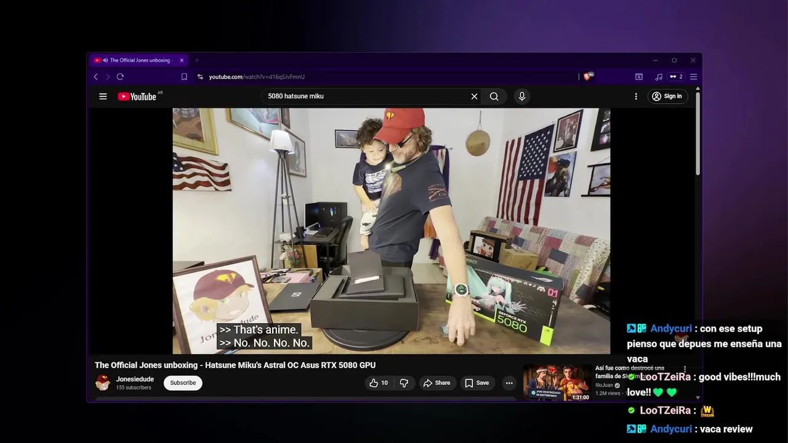This screenshot has height=443, width=788.
Task: Go forward in browser history
Action: 107,77
